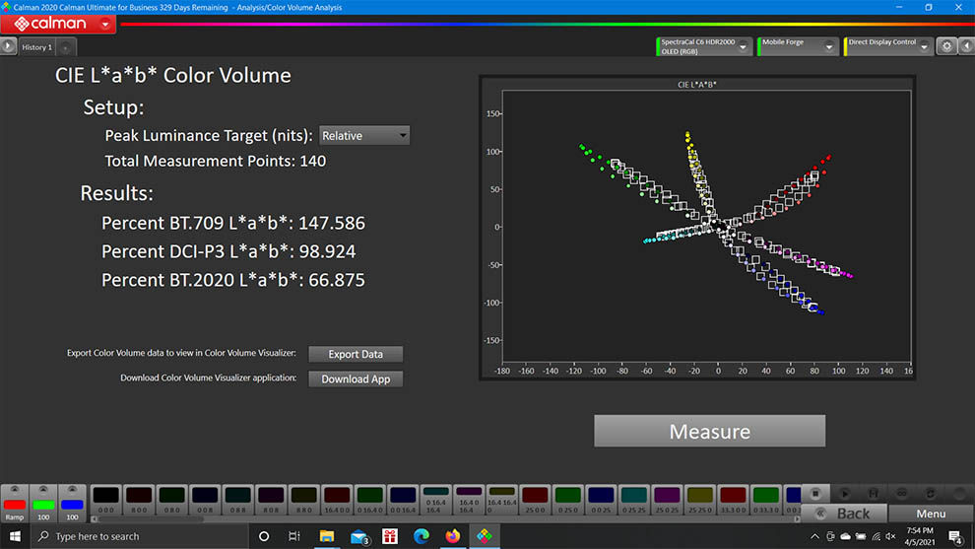The height and width of the screenshot is (549, 975).
Task: Select the 25 0 25 magenta swatch
Action: tap(667, 500)
